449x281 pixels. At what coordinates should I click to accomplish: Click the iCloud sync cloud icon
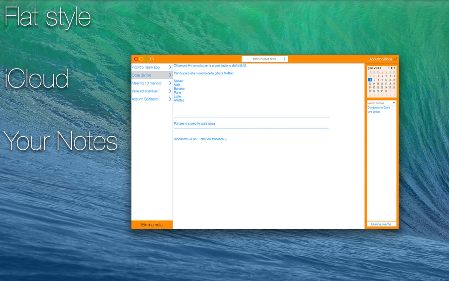pos(152,59)
